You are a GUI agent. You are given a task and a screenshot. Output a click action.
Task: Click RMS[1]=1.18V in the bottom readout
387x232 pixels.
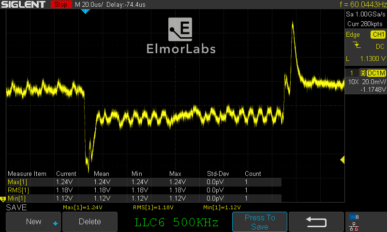point(153,208)
